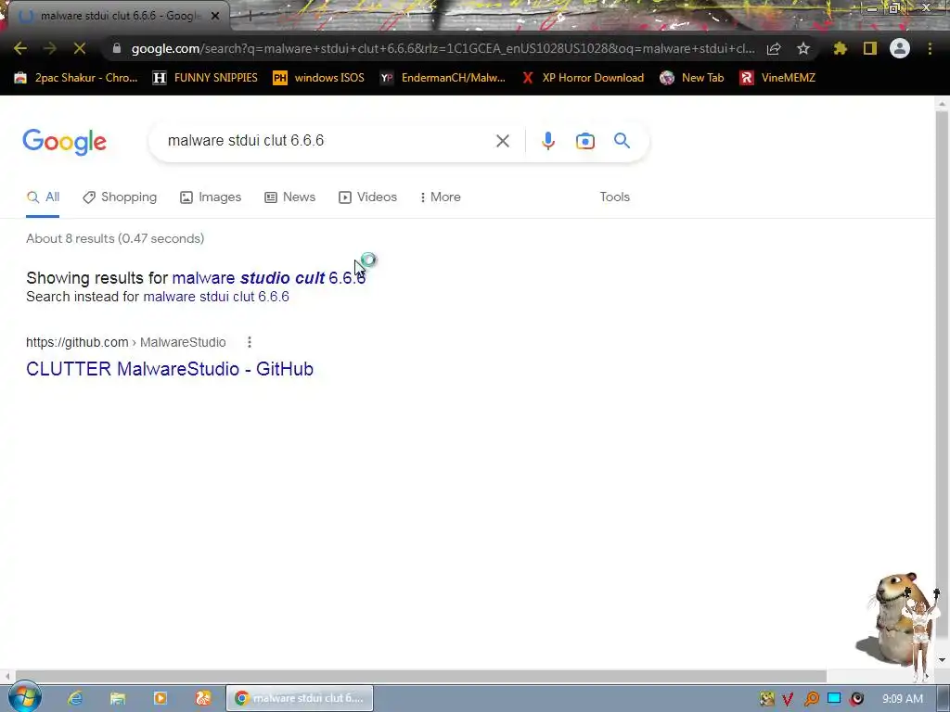The height and width of the screenshot is (712, 950).
Task: Open the orange pinned taskbar app
Action: point(203,698)
